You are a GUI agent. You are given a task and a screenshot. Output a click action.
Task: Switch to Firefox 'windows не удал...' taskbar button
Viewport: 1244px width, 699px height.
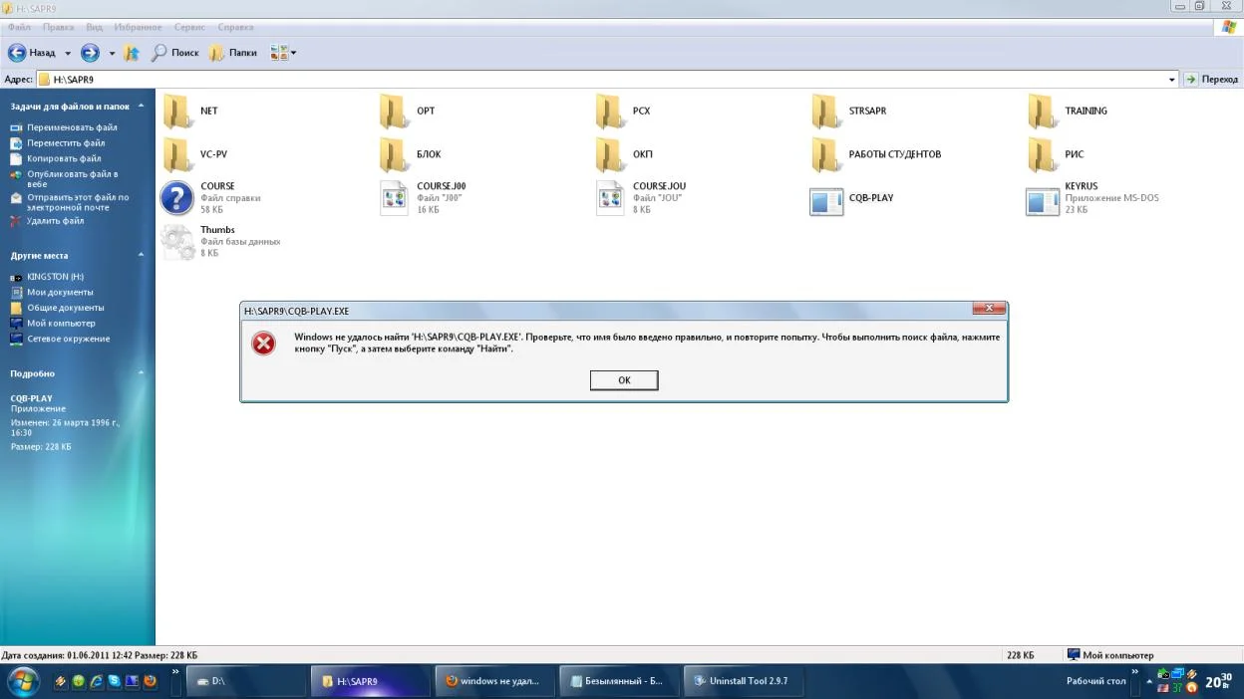496,681
